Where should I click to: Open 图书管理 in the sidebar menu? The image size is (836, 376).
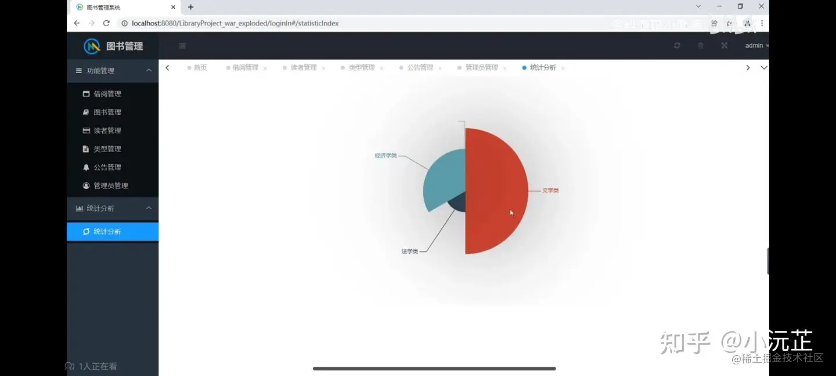[113, 112]
